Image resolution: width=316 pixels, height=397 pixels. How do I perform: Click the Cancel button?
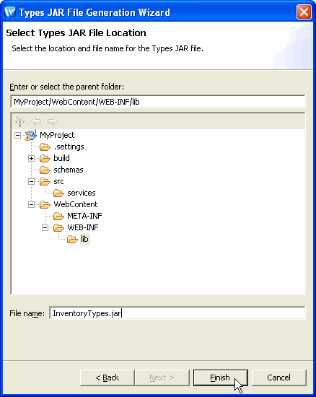(278, 378)
